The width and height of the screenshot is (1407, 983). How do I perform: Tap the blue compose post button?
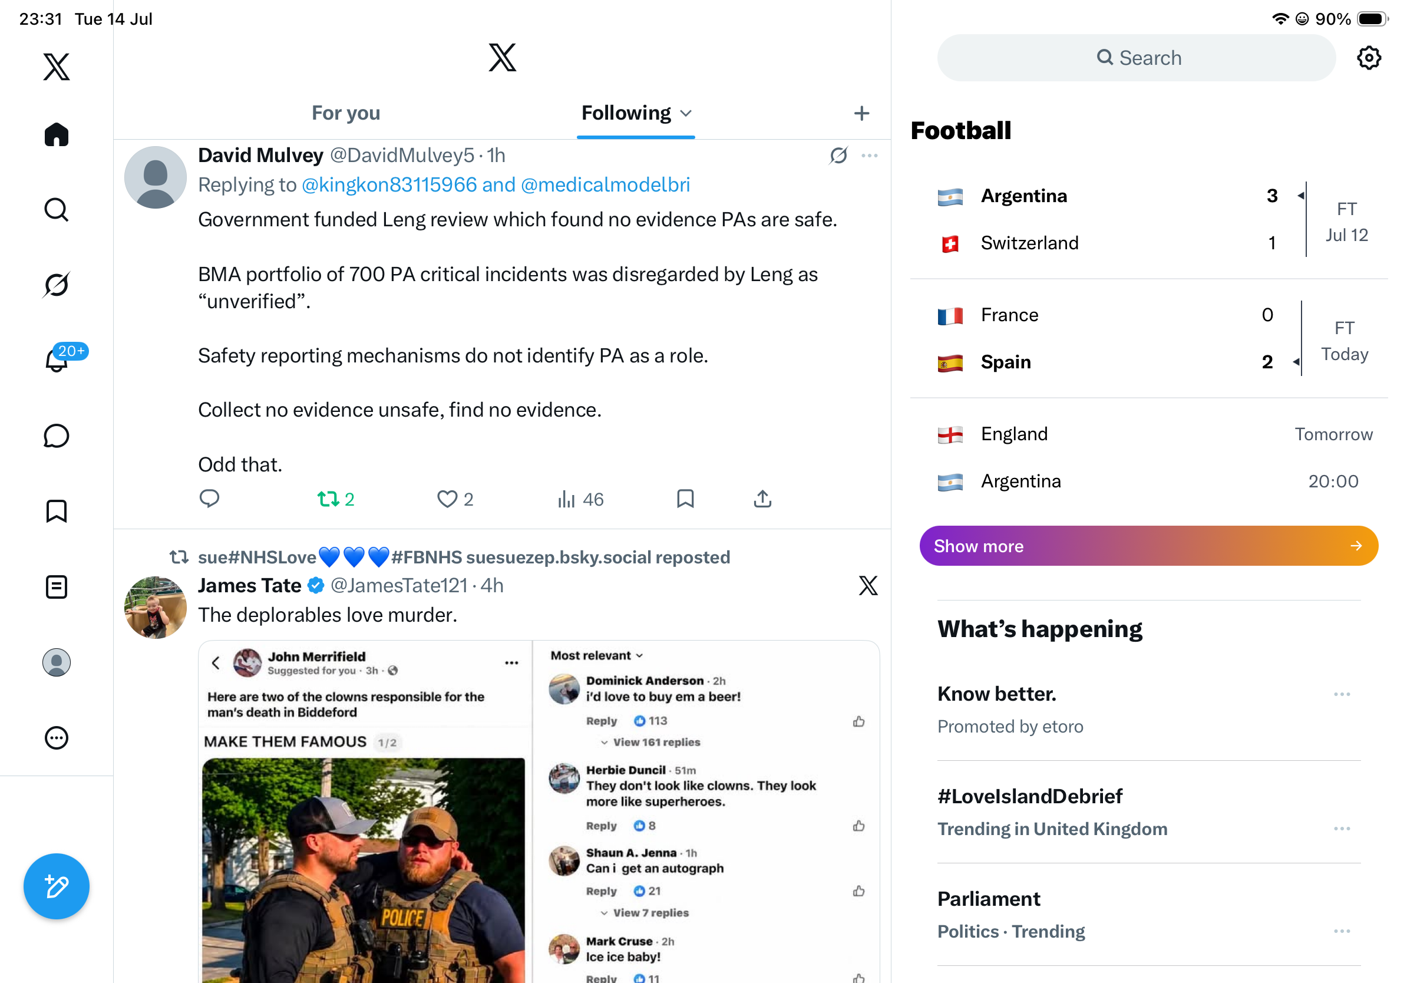[x=57, y=886]
